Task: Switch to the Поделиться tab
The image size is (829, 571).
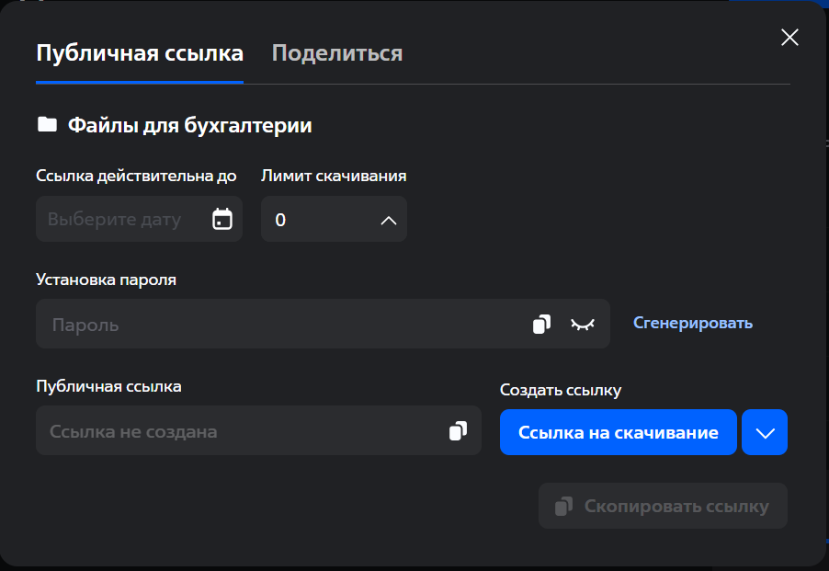Action: [x=337, y=53]
